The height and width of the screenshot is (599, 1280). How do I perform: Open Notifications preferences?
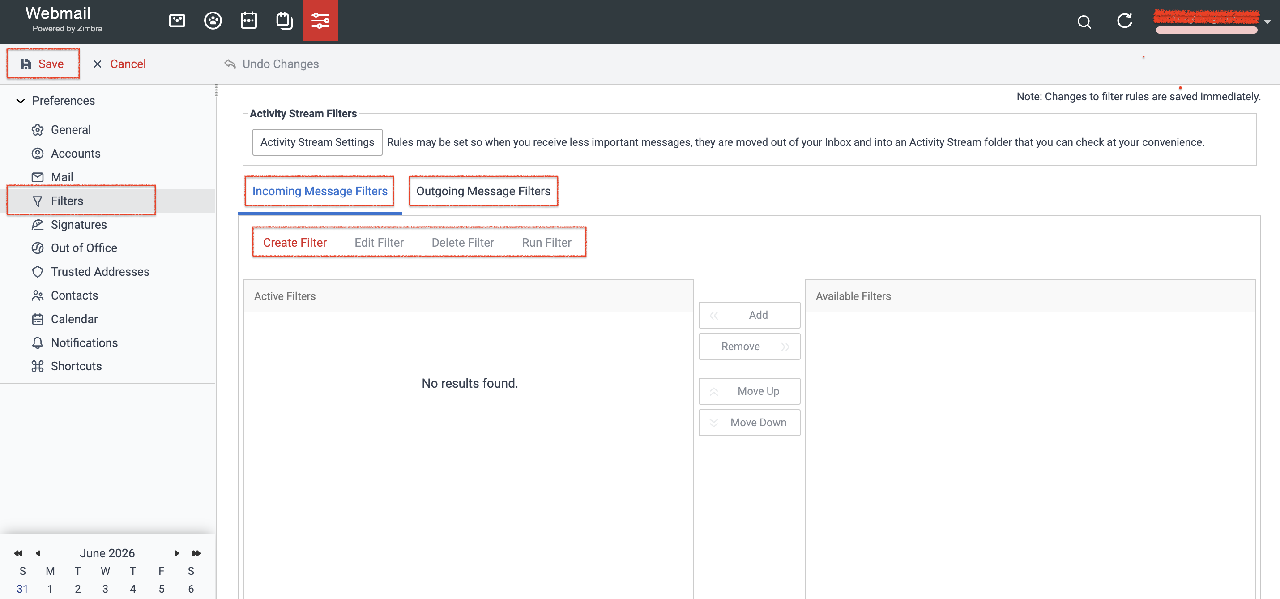84,342
